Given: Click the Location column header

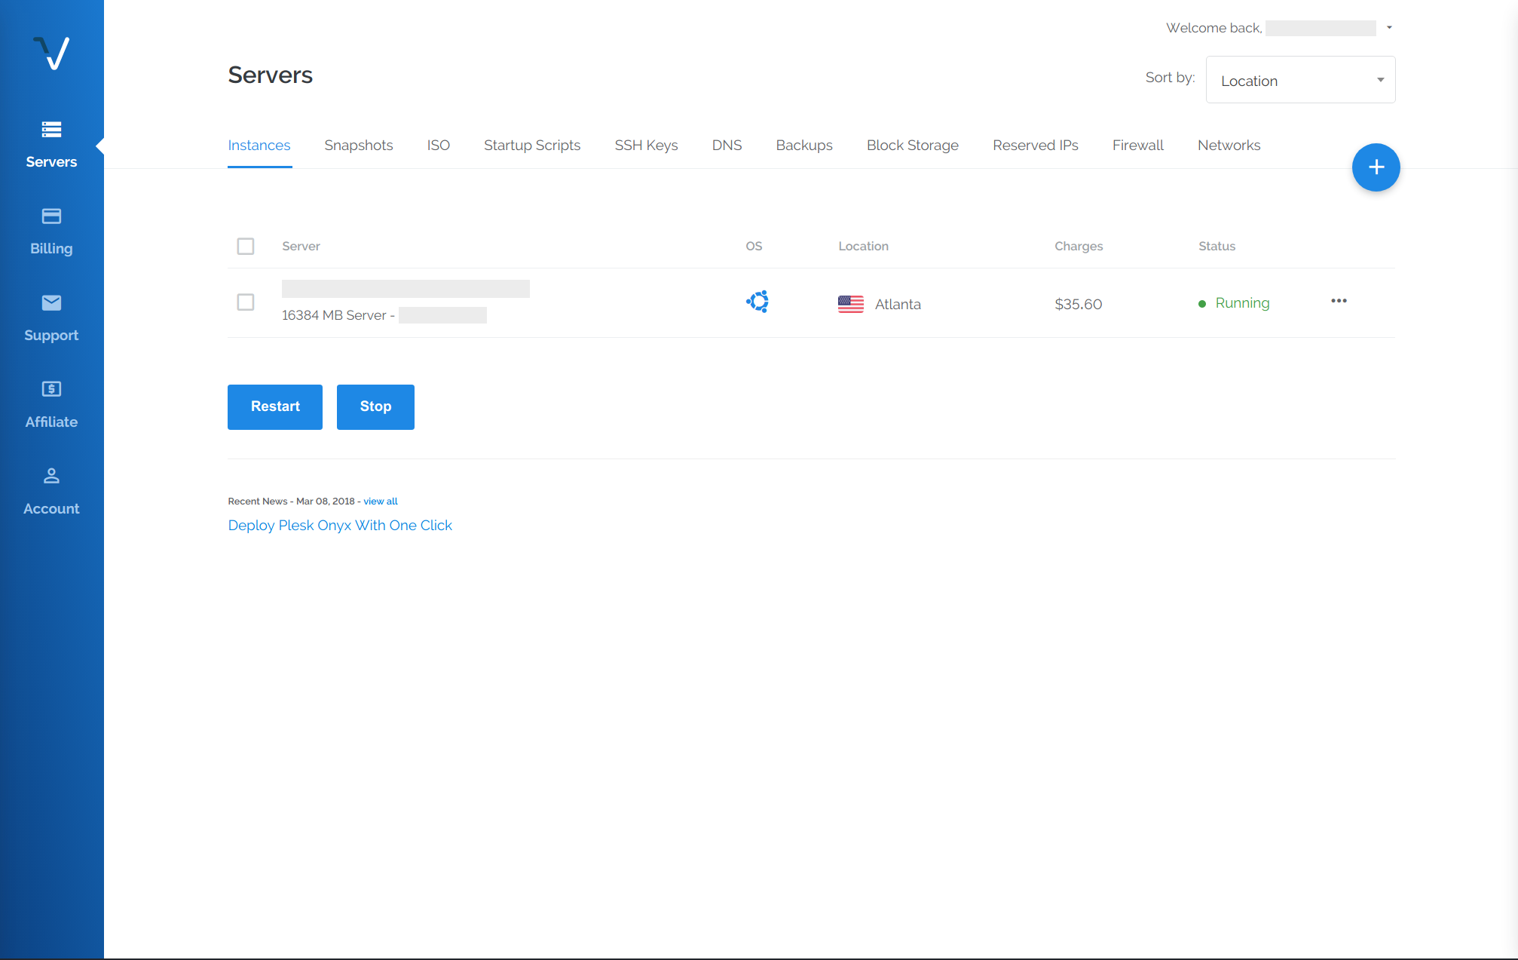Looking at the screenshot, I should [864, 247].
